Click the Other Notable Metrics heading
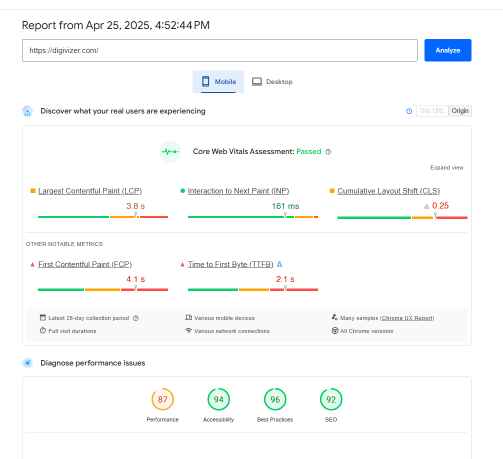 pos(64,244)
